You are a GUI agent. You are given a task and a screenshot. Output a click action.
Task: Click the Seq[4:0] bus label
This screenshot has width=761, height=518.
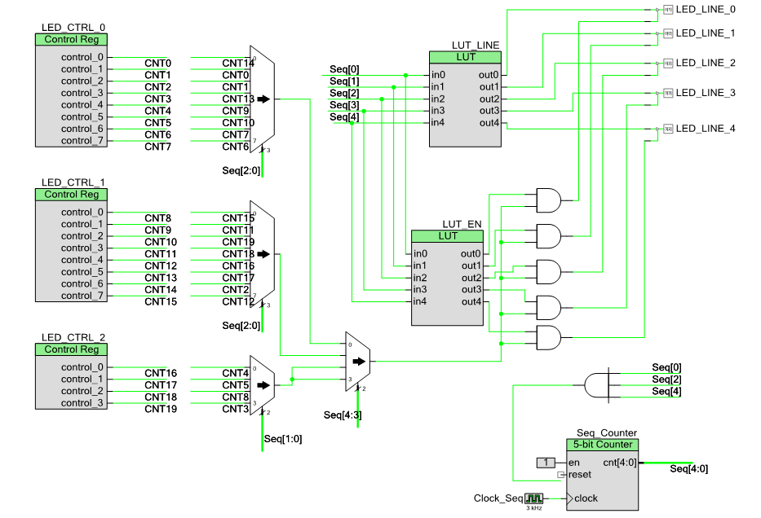click(x=688, y=469)
